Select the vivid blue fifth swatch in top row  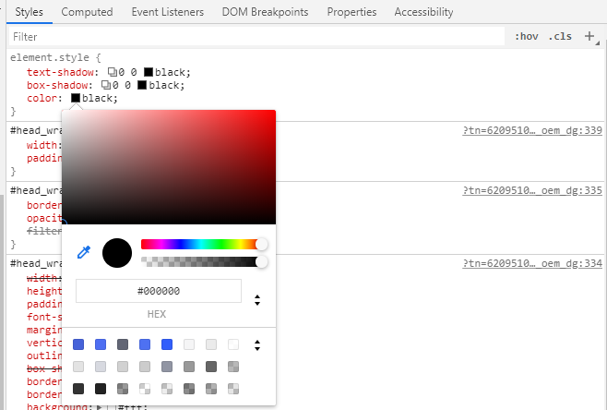[167, 344]
